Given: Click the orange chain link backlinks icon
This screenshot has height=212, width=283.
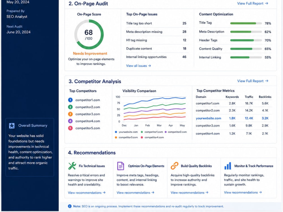Looking at the screenshot, I should tap(174, 166).
